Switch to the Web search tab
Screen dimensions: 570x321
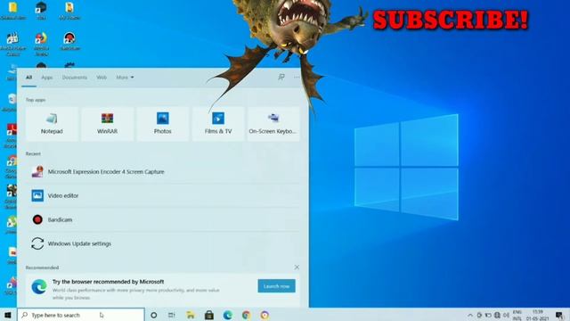tap(102, 78)
